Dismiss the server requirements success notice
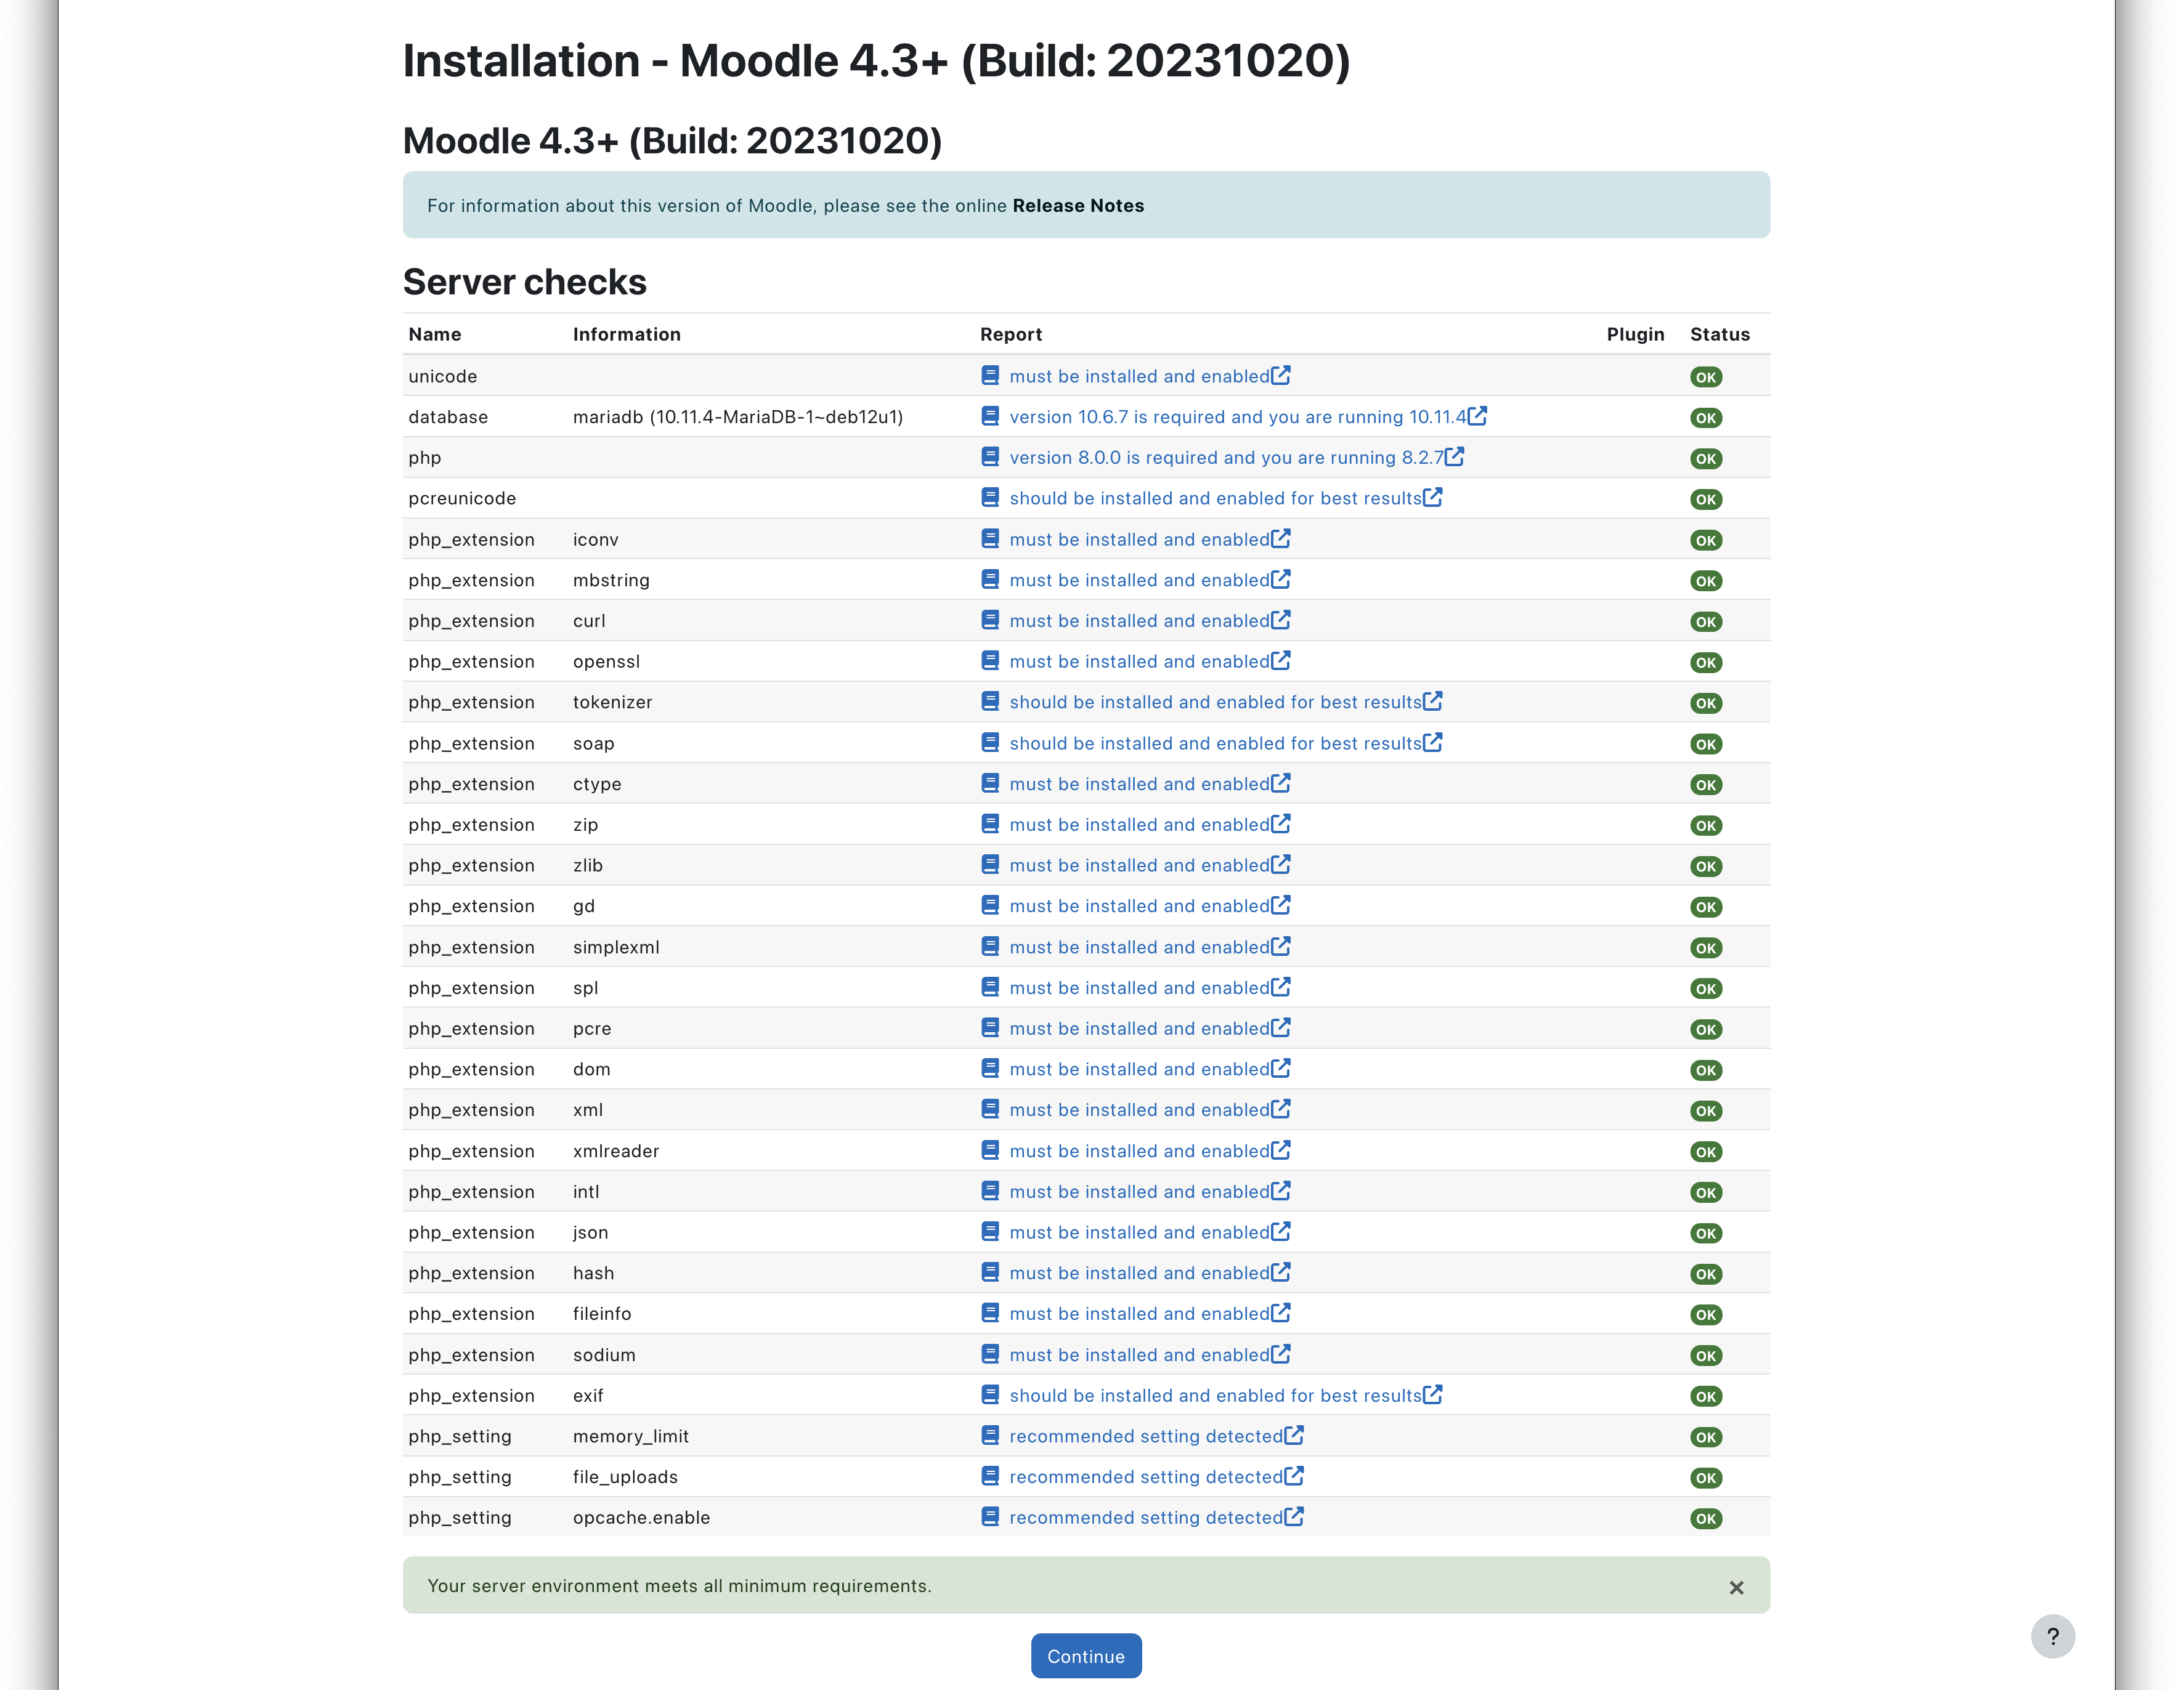 [x=1736, y=1587]
